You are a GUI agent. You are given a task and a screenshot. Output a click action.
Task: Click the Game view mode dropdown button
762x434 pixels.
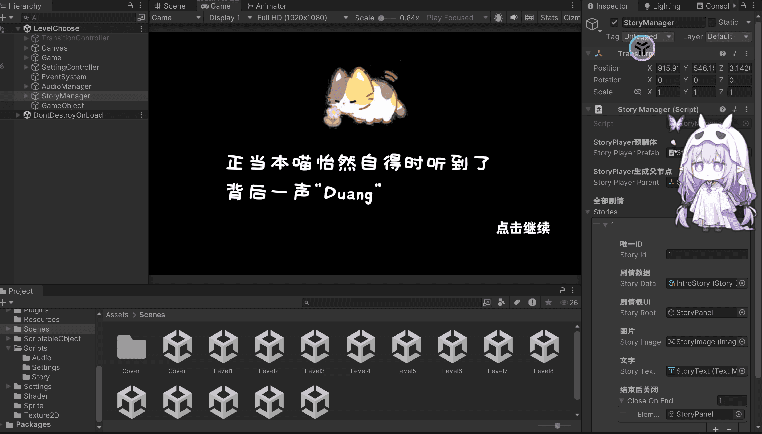tap(176, 18)
